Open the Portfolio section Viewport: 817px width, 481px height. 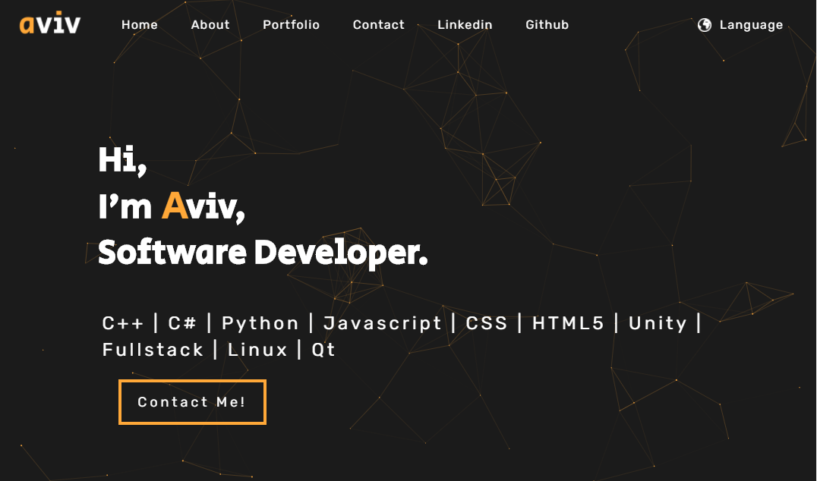click(291, 24)
